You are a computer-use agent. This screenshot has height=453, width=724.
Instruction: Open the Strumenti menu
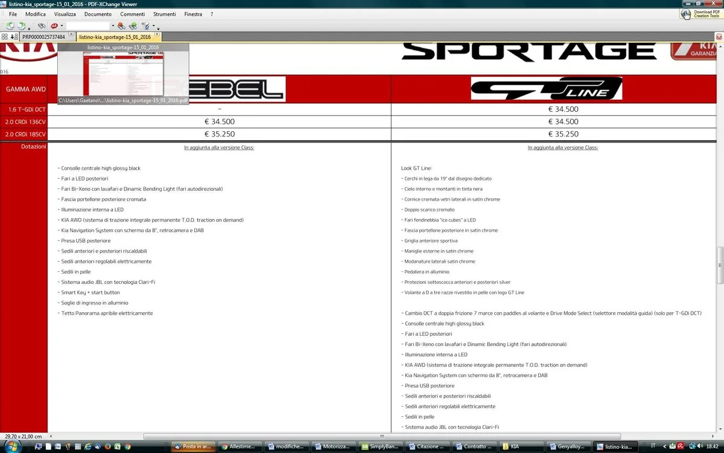pos(165,14)
